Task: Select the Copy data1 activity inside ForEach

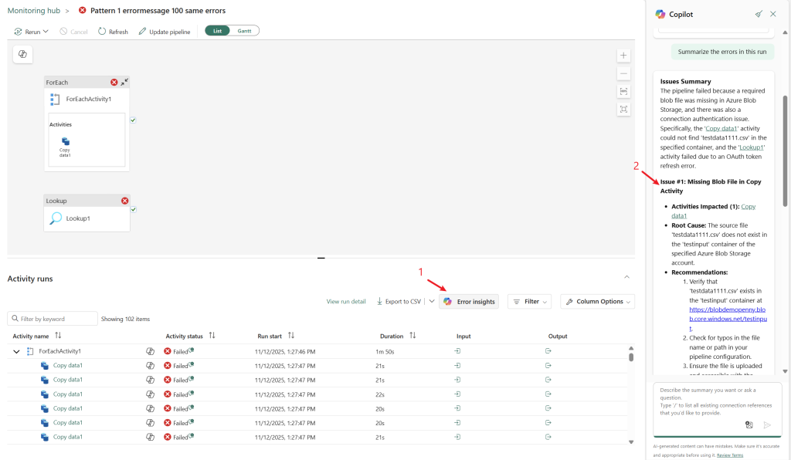Action: (x=64, y=143)
